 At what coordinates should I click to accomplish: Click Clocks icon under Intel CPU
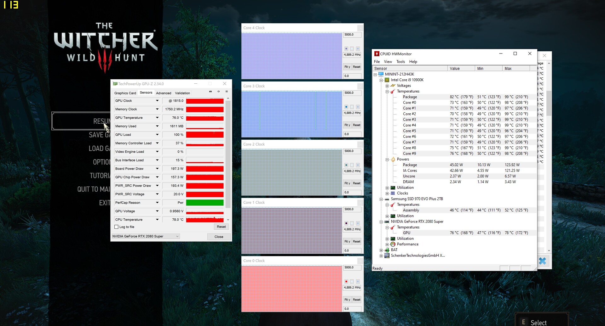393,193
